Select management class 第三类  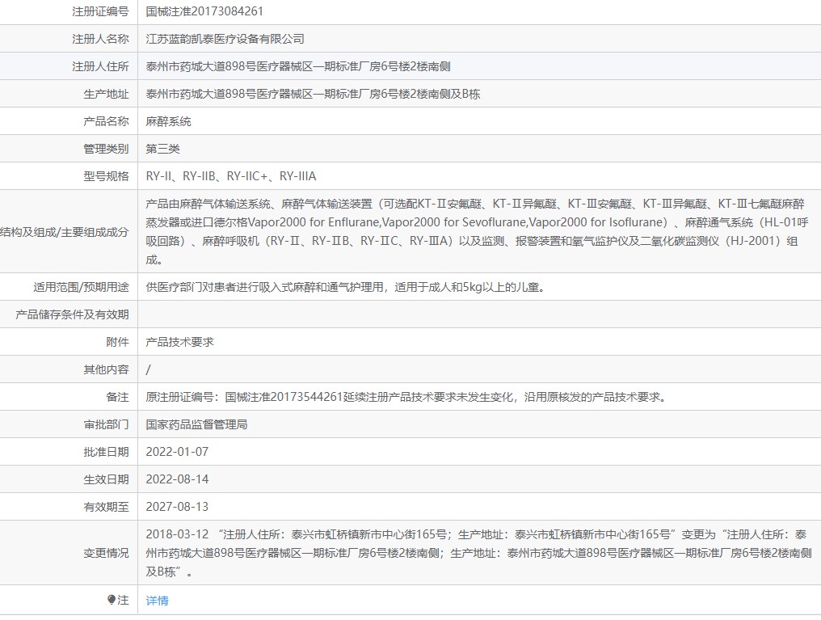(x=162, y=149)
